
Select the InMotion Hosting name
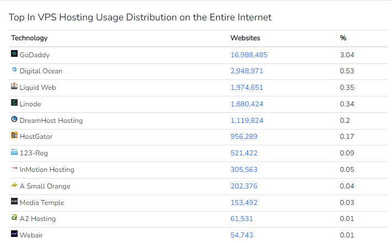click(x=47, y=170)
